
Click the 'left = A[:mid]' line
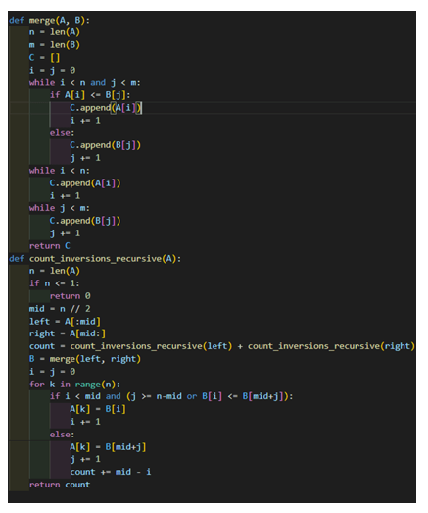(x=65, y=322)
